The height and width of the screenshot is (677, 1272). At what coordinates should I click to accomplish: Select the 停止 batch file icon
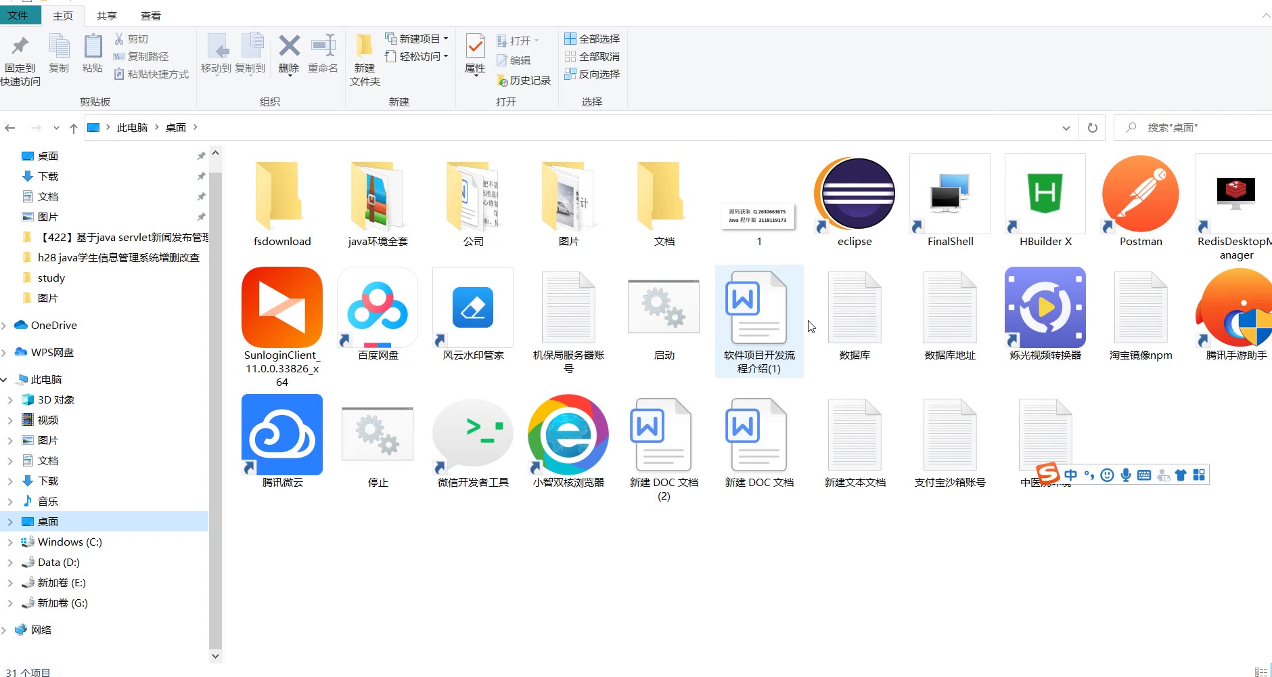pos(378,435)
